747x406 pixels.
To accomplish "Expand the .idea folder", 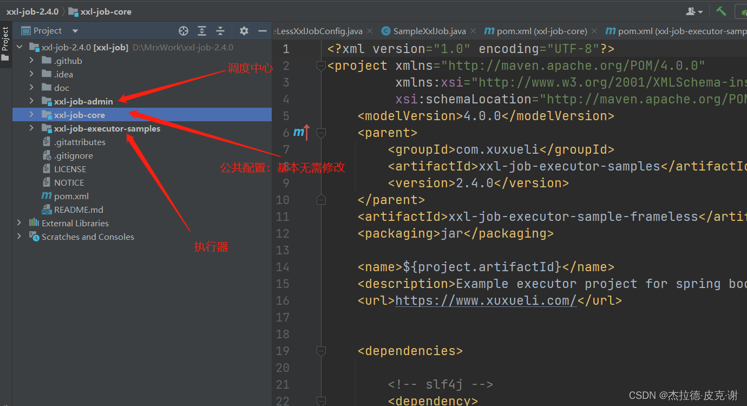I will tap(31, 74).
